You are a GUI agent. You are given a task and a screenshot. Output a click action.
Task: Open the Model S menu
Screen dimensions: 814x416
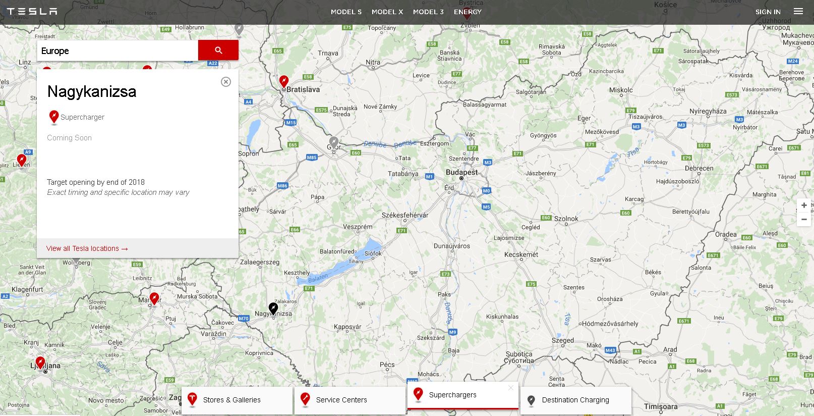pos(346,12)
